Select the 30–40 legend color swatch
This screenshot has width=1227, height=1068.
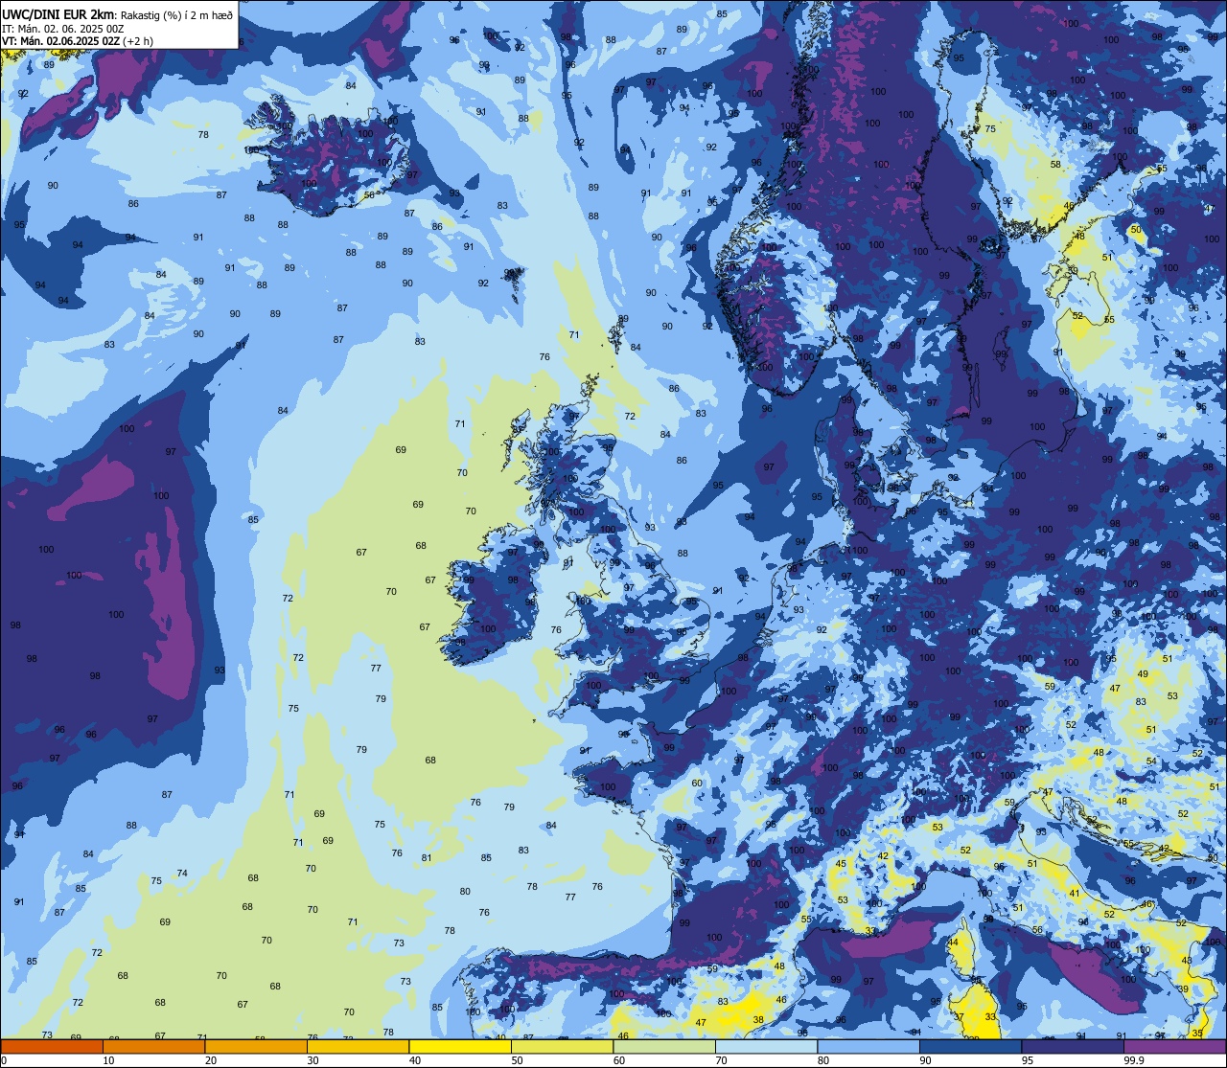coord(358,1046)
